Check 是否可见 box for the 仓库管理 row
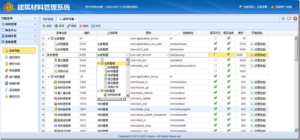The image size is (300, 140). (215, 38)
